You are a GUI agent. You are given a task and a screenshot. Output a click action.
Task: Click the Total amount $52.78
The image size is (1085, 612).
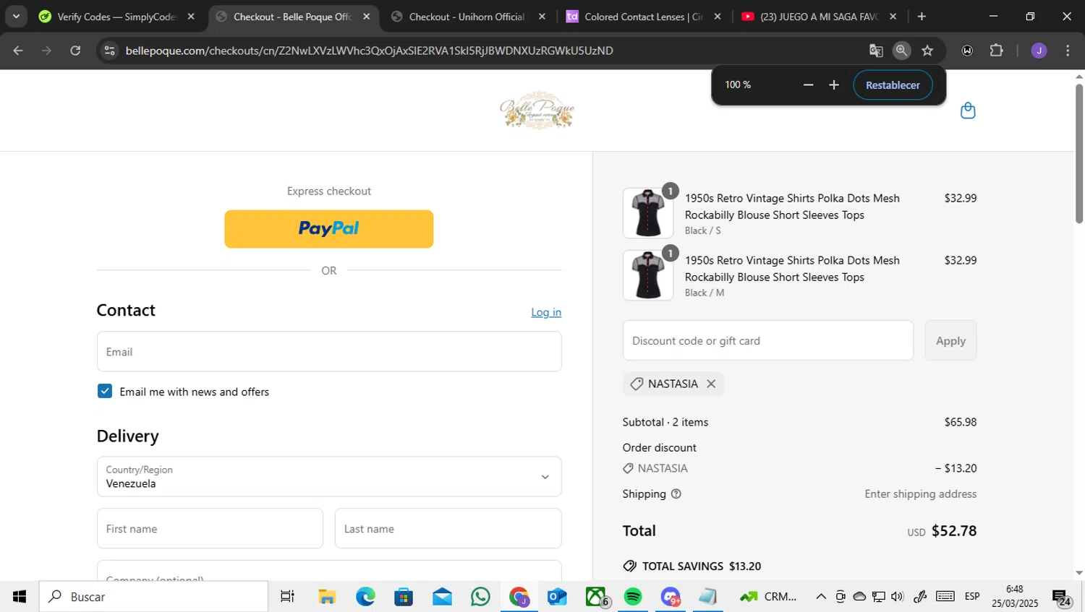coord(953,531)
